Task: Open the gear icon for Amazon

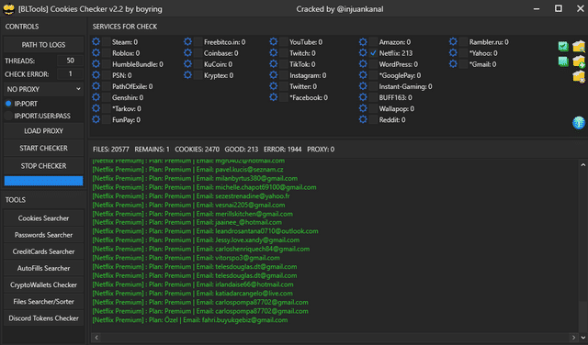Action: pyautogui.click(x=363, y=42)
